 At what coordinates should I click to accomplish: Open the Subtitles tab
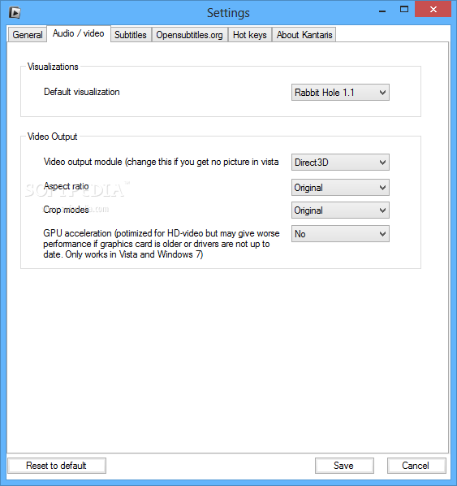[131, 35]
